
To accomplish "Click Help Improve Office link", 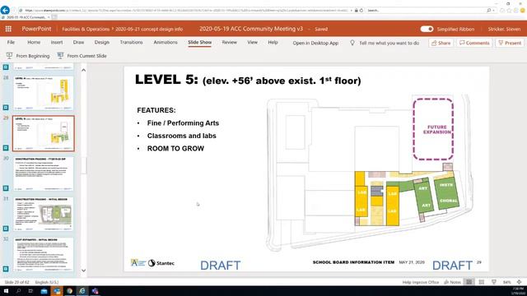I will point(421,282).
